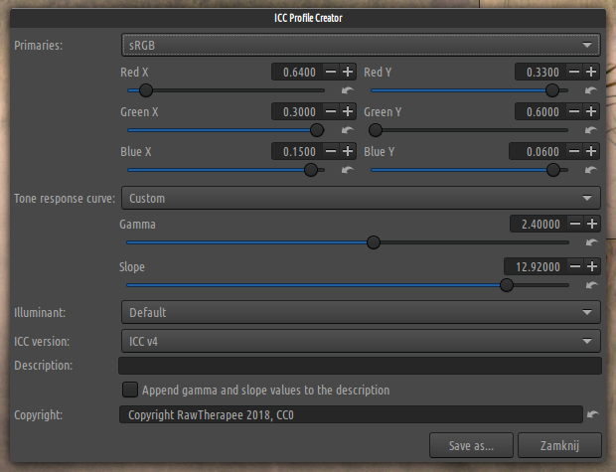Grab the Red X slider handle
Image resolution: width=616 pixels, height=472 pixels.
[x=146, y=90]
